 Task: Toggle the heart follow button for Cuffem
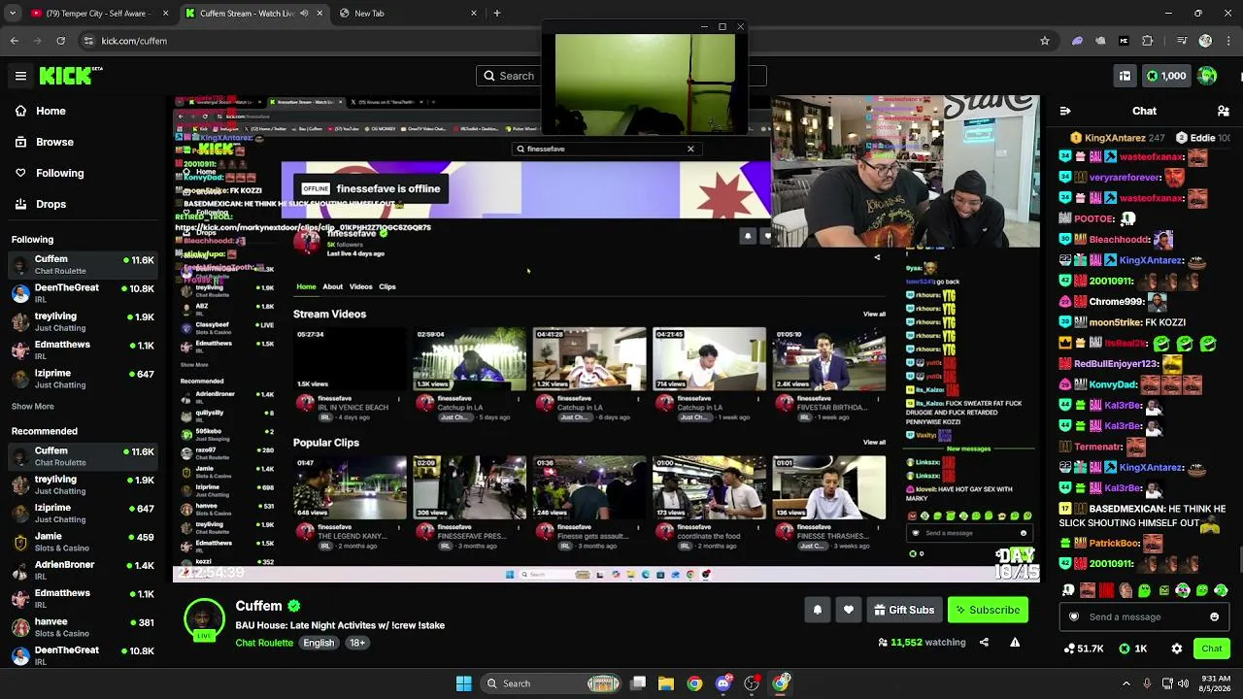849,610
